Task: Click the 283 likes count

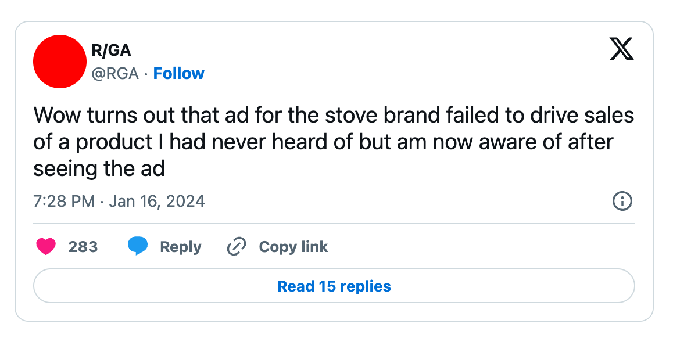Action: pyautogui.click(x=83, y=247)
